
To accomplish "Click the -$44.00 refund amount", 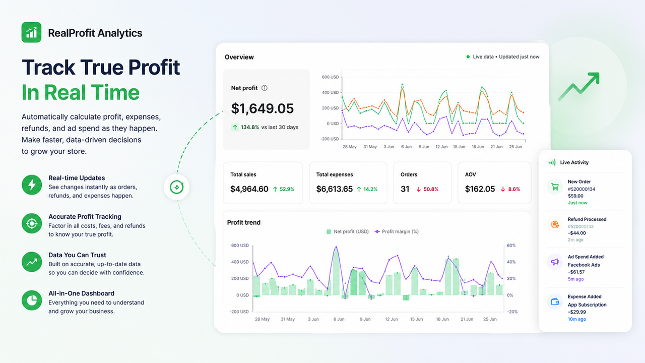I will click(577, 233).
